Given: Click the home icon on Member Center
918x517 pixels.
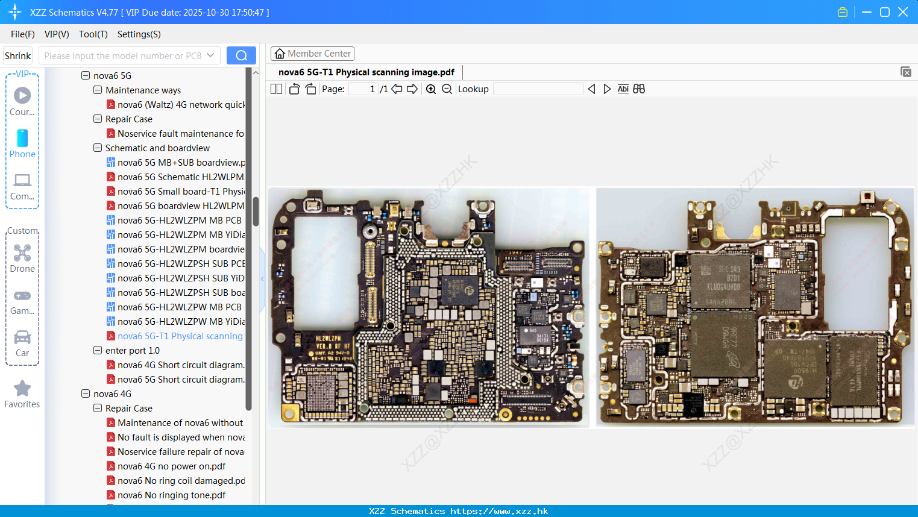Looking at the screenshot, I should [280, 54].
